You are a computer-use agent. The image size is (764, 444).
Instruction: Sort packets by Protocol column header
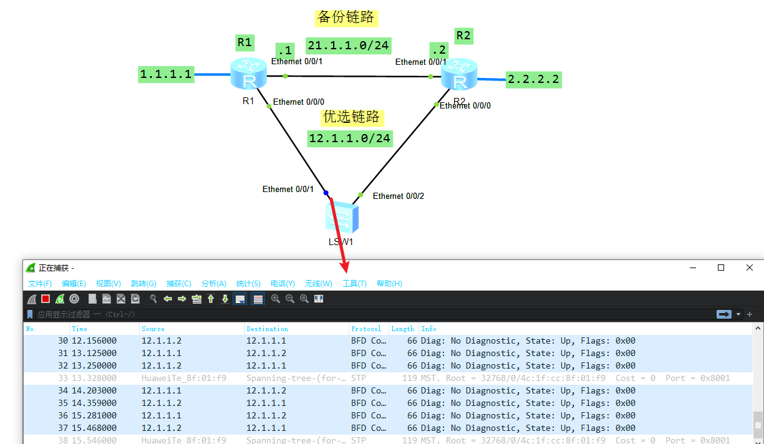[x=369, y=329]
